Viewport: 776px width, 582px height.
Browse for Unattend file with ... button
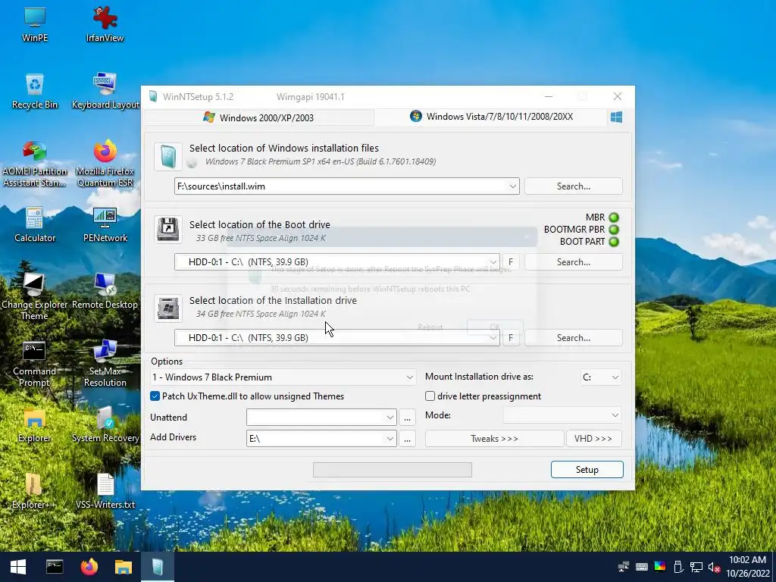pos(407,418)
